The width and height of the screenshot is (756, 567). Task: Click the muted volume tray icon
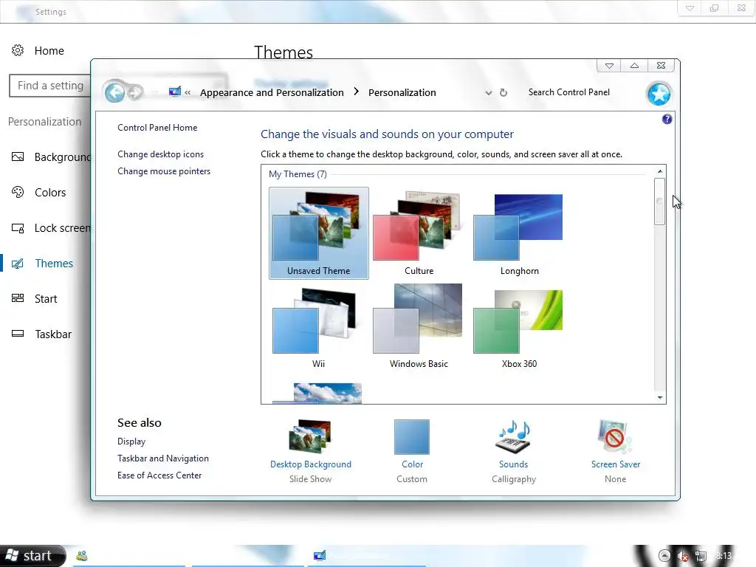click(683, 557)
